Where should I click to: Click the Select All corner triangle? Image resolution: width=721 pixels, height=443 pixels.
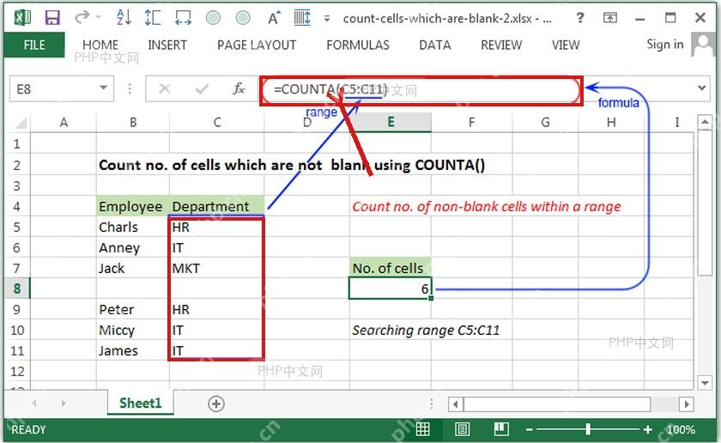click(x=20, y=123)
